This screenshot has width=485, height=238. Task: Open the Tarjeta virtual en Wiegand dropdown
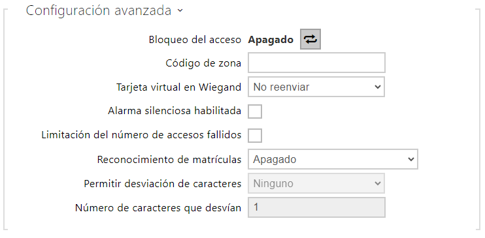316,87
